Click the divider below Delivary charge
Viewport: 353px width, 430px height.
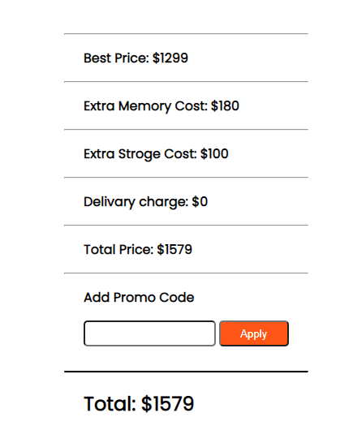[x=186, y=226]
